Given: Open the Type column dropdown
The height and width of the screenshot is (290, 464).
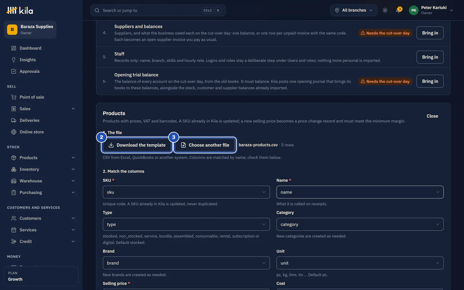Looking at the screenshot, I should 186,224.
